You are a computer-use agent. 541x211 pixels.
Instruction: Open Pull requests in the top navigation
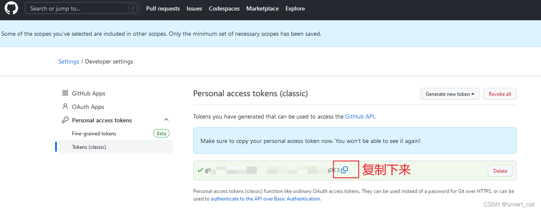click(163, 8)
